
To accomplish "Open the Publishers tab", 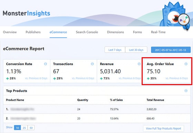I will pos(33,32).
